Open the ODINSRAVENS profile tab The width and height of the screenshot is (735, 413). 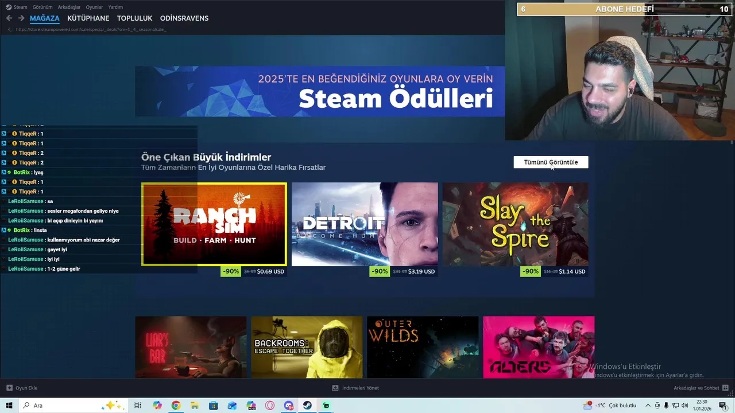(x=184, y=18)
